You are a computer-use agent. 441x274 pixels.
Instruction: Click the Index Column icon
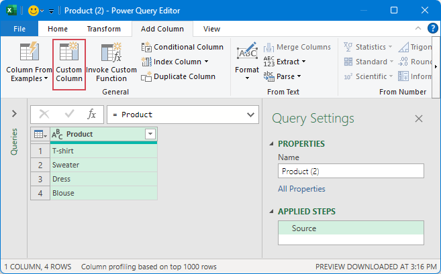(146, 62)
